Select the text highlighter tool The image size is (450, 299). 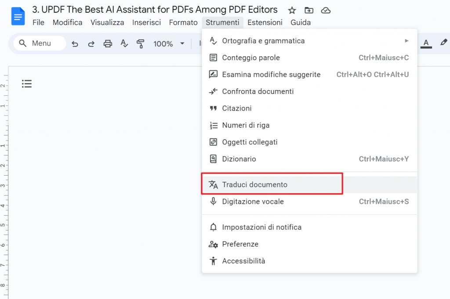443,43
